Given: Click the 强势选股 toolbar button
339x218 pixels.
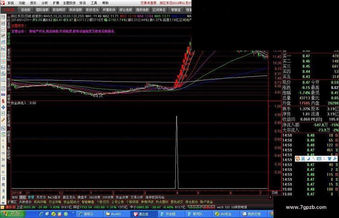Looking at the screenshot, I should (142, 10).
